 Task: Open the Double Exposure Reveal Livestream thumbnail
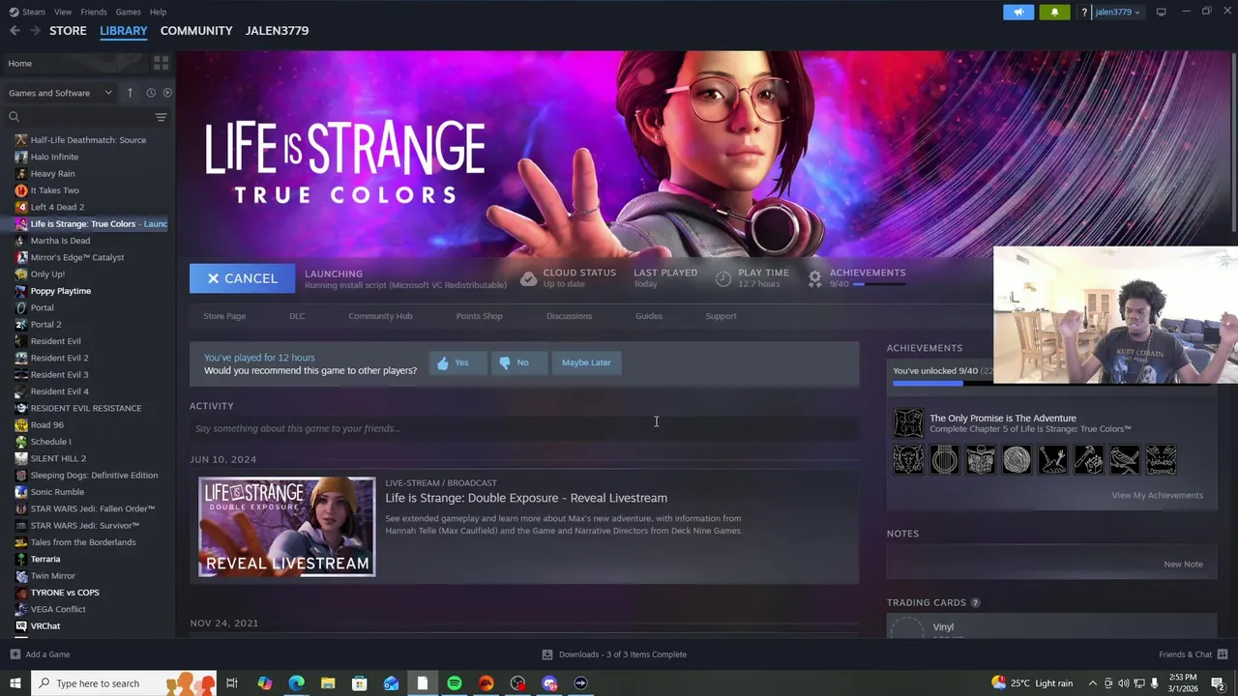coord(287,527)
